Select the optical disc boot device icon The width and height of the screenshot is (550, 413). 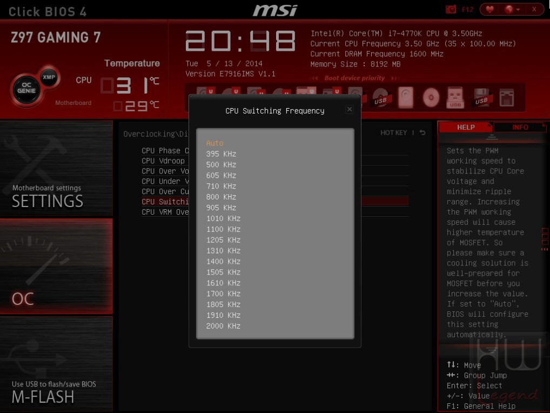(431, 97)
